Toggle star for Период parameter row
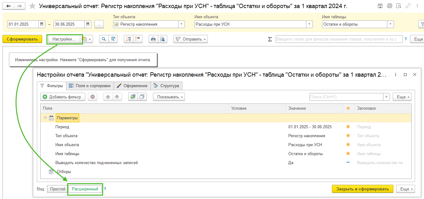Viewport: 424px width, 199px height. pyautogui.click(x=348, y=127)
